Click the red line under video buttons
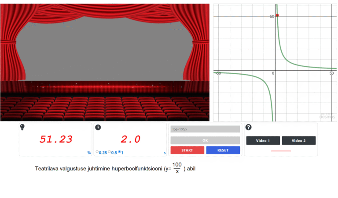The width and height of the screenshot is (338, 198). (281, 151)
